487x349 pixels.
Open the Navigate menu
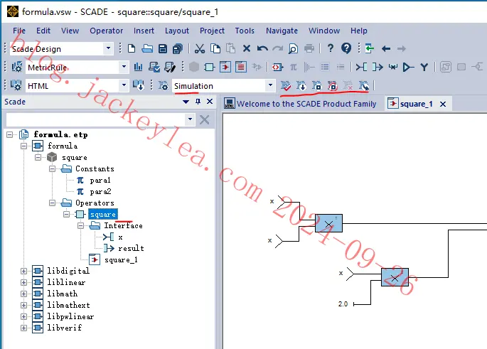pos(282,31)
